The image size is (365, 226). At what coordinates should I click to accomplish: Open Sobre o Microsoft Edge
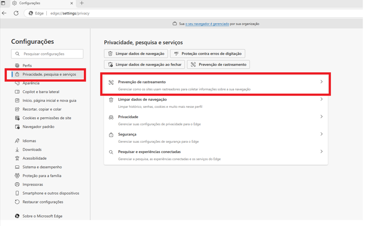[42, 216]
